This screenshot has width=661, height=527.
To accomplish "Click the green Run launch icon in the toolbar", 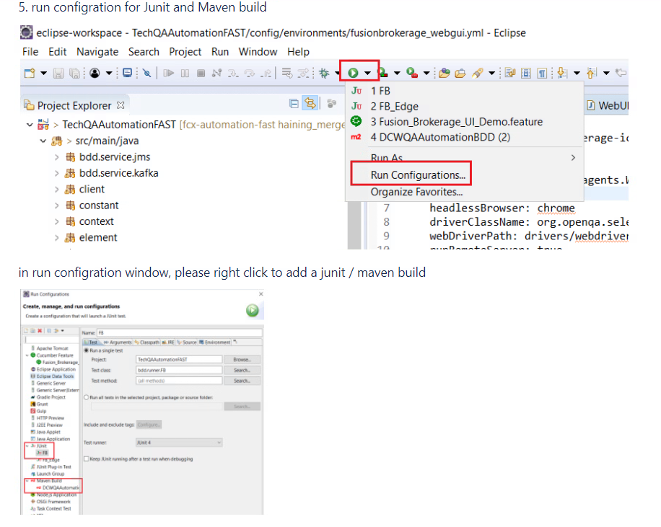I will (x=353, y=74).
